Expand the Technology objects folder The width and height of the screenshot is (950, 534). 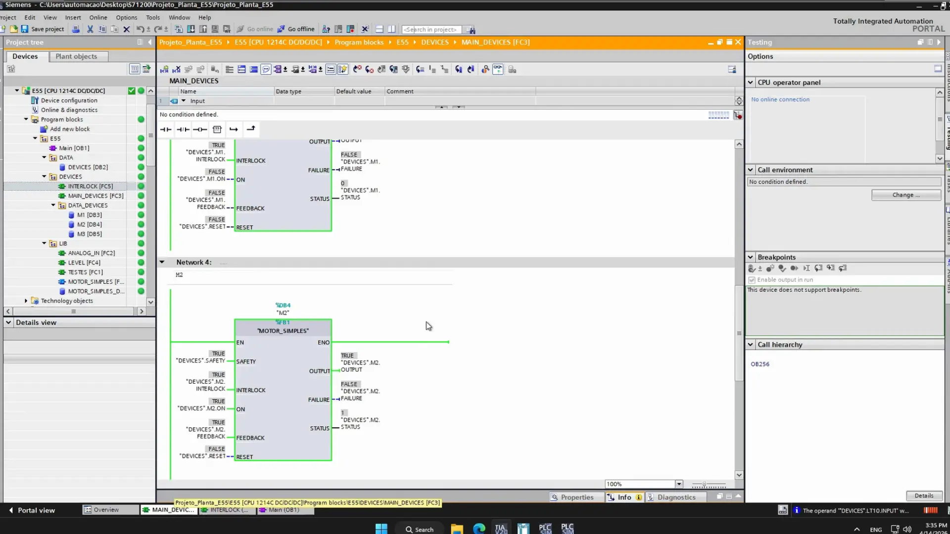[x=26, y=301]
